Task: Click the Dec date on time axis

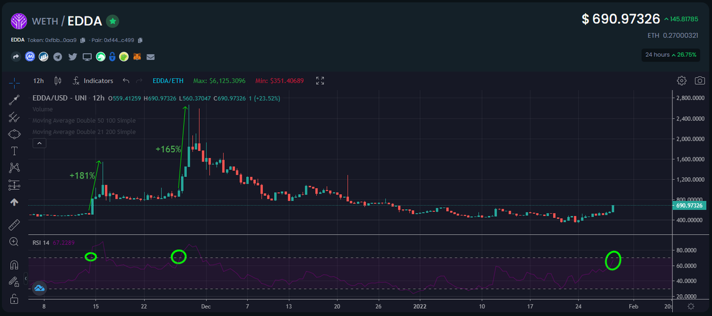Action: 206,307
